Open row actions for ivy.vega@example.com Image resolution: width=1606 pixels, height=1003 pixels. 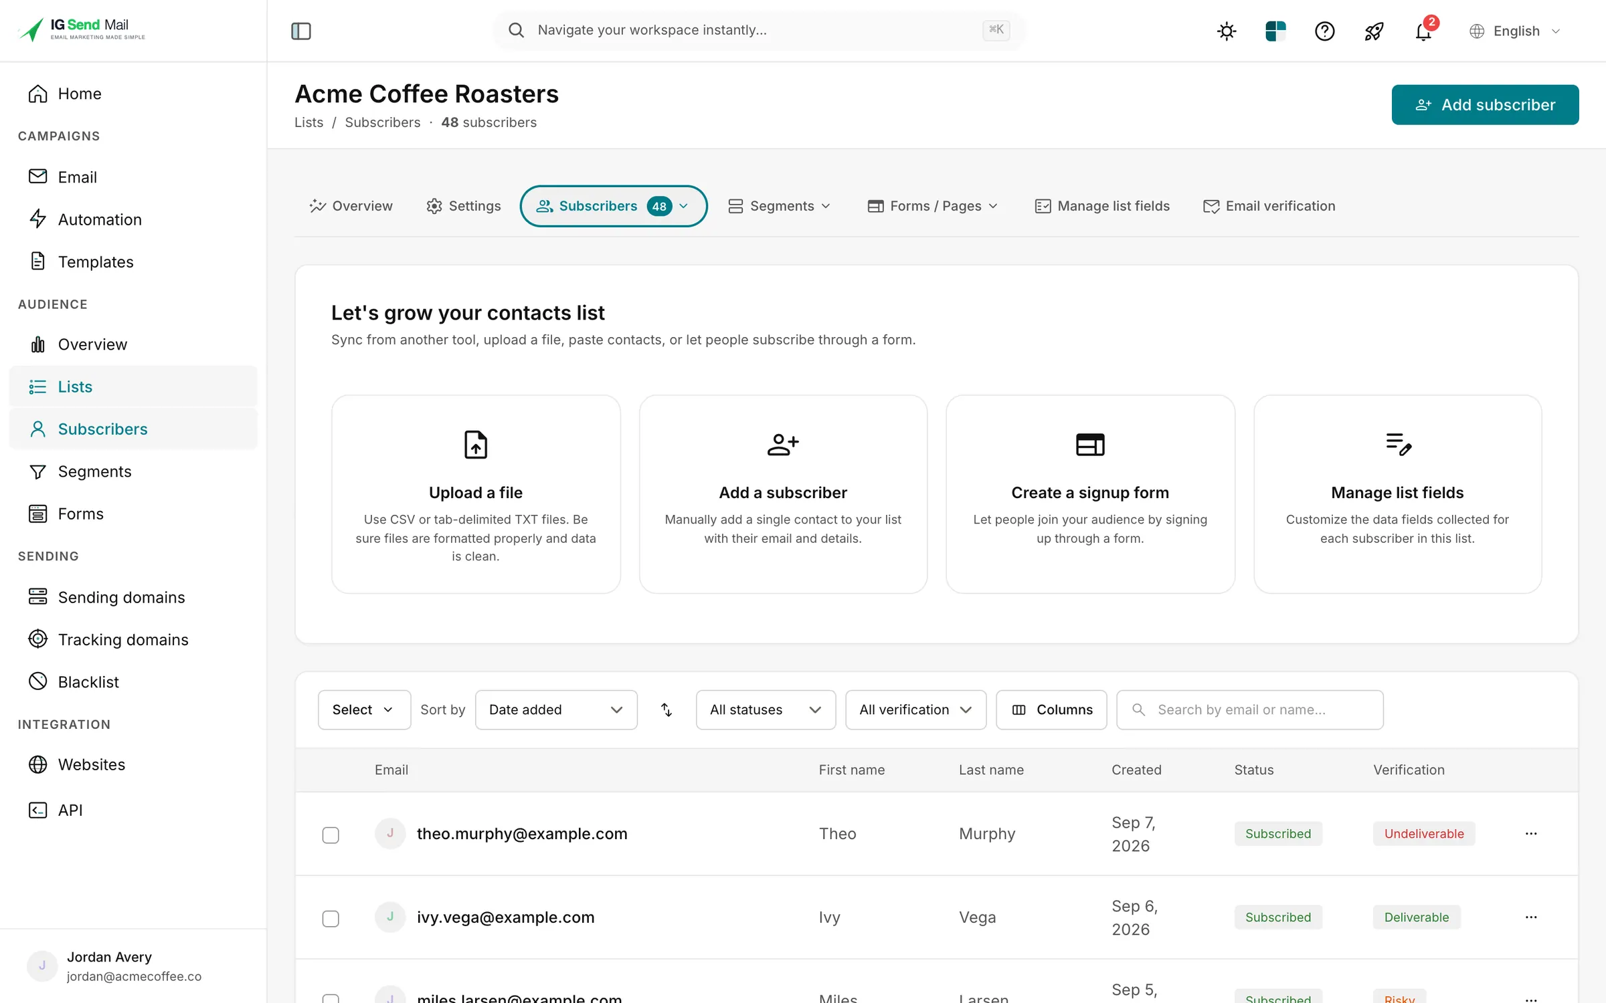tap(1531, 917)
